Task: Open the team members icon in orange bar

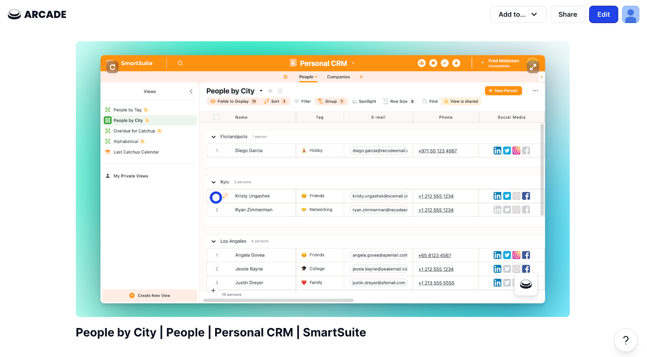Action: click(x=422, y=63)
